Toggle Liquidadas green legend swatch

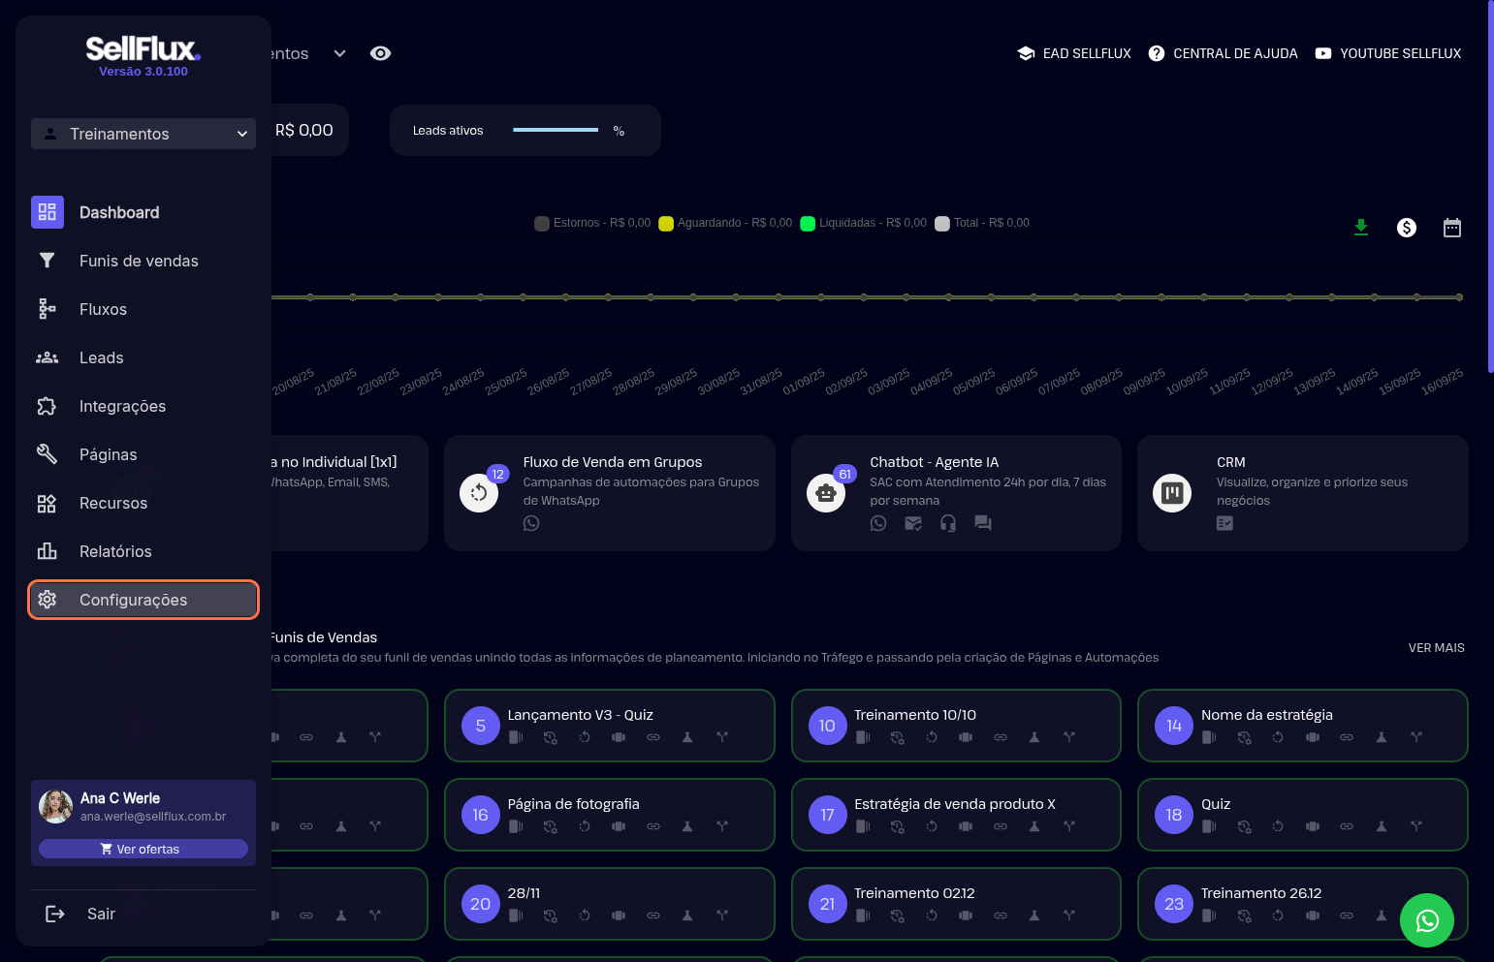click(x=808, y=224)
